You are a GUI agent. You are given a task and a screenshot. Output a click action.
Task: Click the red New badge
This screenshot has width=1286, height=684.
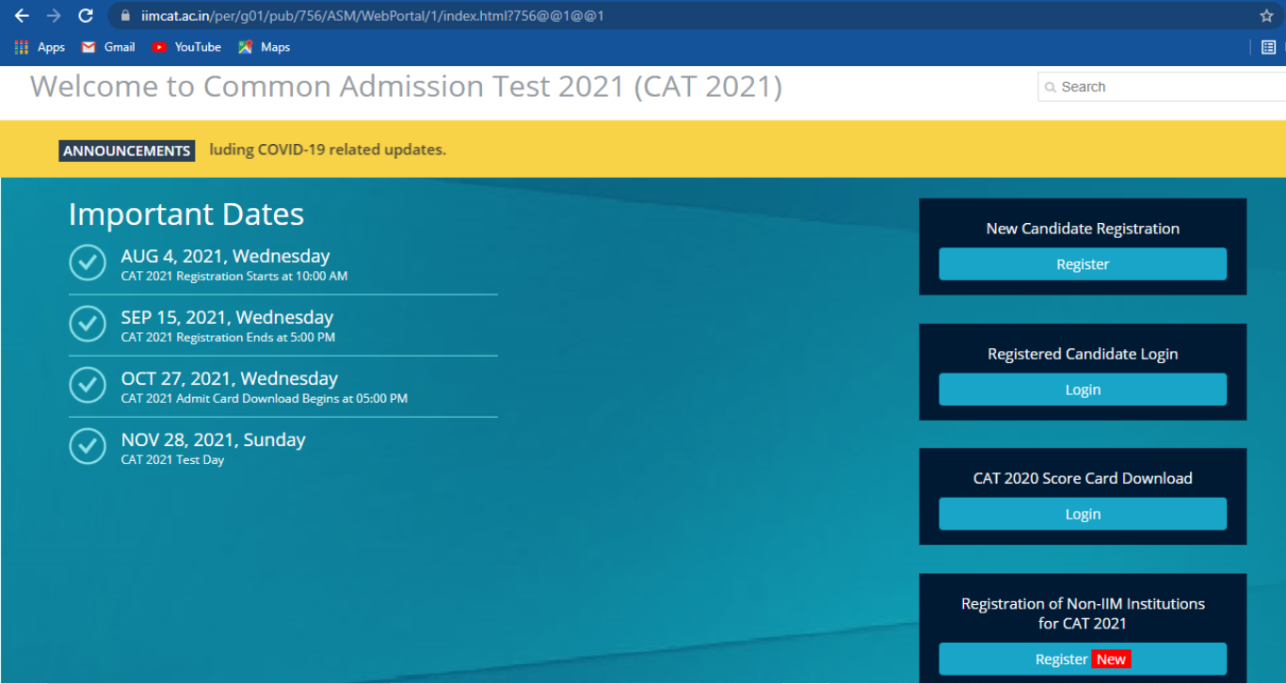pyautogui.click(x=1111, y=660)
